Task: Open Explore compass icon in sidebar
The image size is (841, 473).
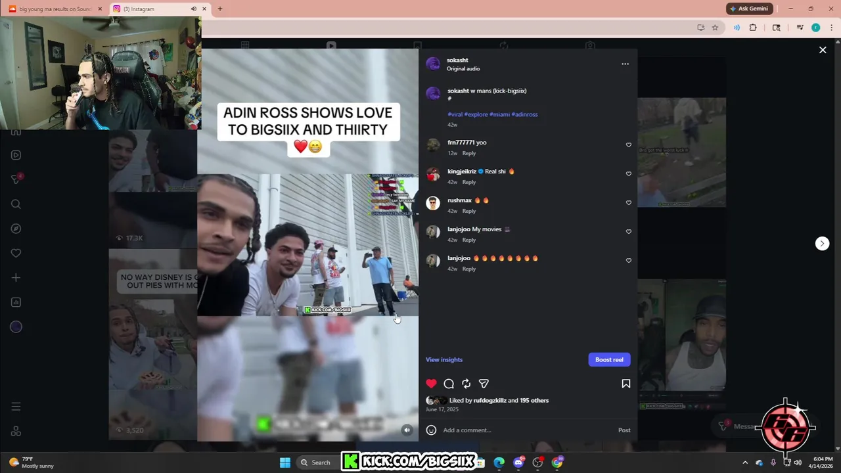Action: 16,229
